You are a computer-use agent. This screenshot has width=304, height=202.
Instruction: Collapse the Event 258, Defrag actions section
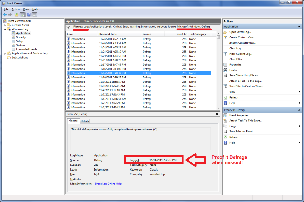[299, 110]
